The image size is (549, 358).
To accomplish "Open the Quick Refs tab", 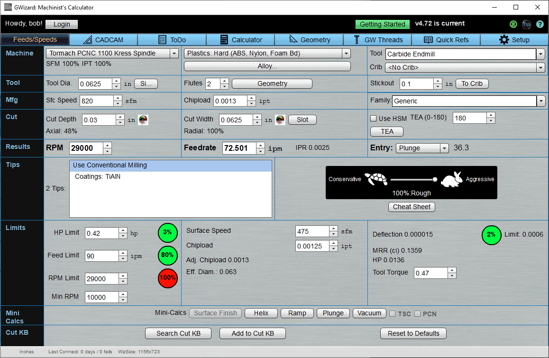I will 446,39.
